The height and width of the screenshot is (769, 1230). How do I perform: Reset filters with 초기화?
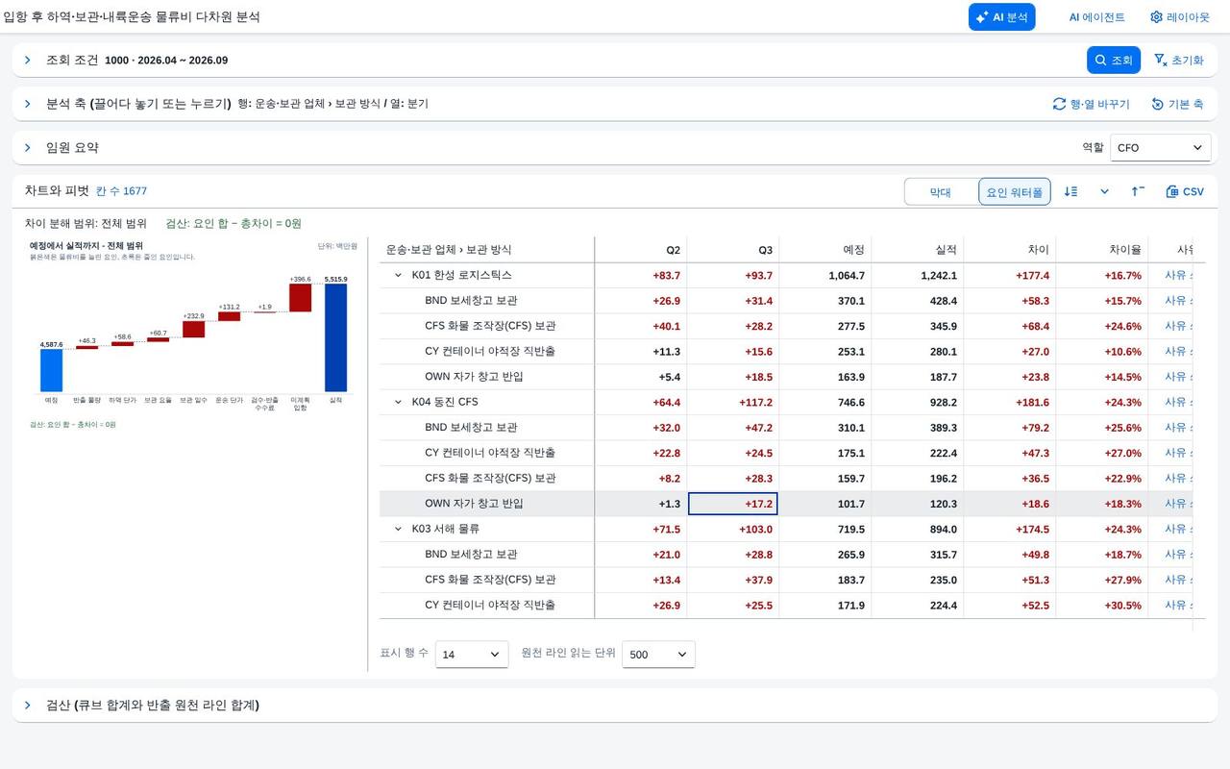click(x=1178, y=60)
